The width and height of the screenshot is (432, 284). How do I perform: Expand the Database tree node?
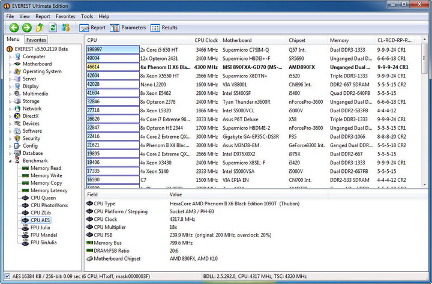pos(10,154)
